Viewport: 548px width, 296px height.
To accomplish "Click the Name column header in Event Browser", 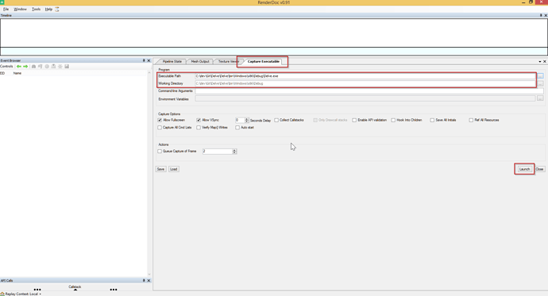I will pyautogui.click(x=17, y=73).
